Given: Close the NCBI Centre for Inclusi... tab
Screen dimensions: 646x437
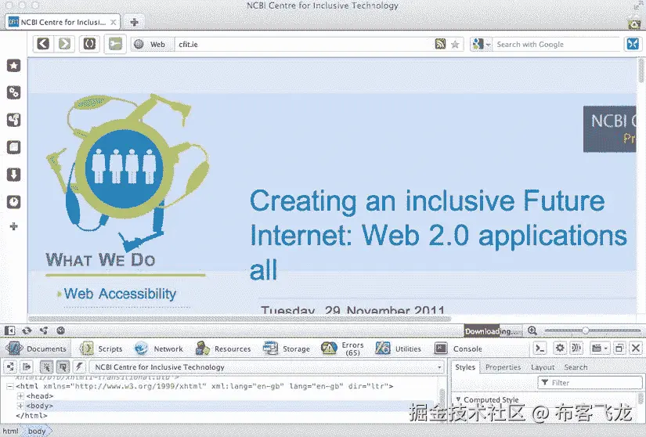Looking at the screenshot, I should [113, 22].
